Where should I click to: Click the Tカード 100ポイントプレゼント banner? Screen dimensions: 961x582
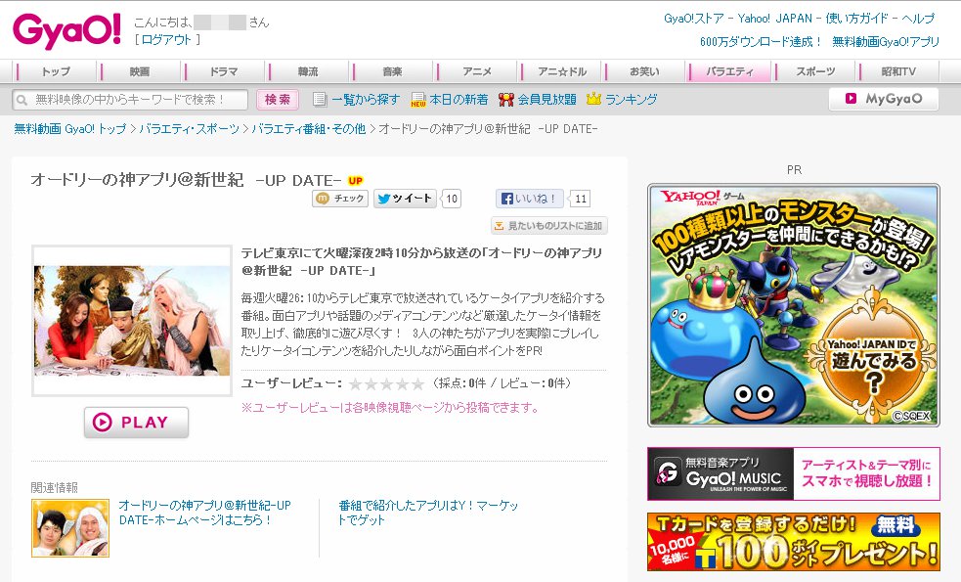[x=794, y=542]
